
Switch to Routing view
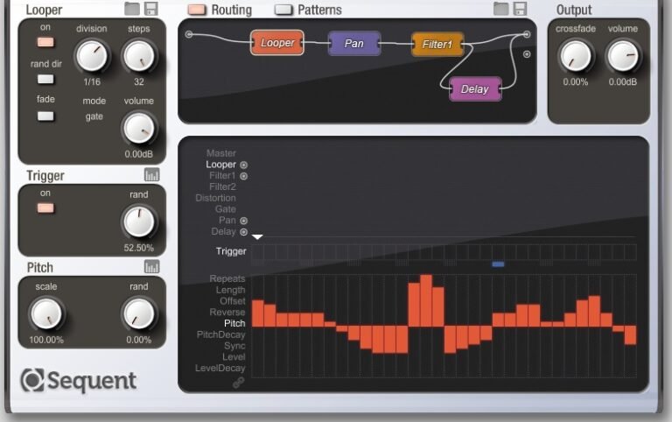[x=197, y=10]
